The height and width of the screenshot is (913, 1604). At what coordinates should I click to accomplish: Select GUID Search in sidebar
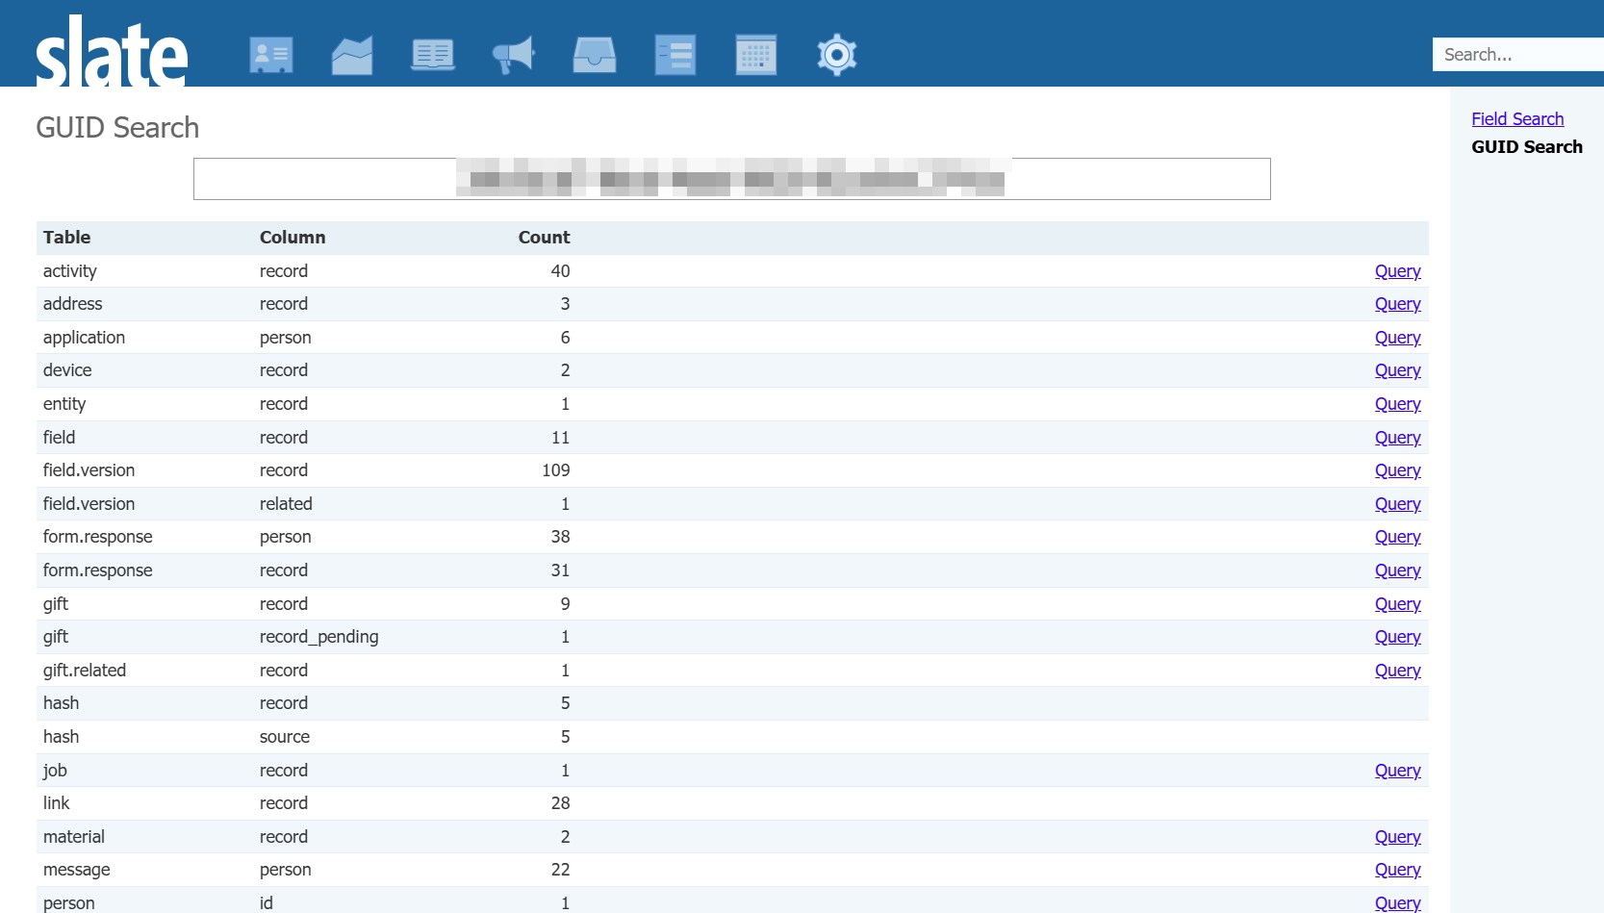tap(1526, 147)
